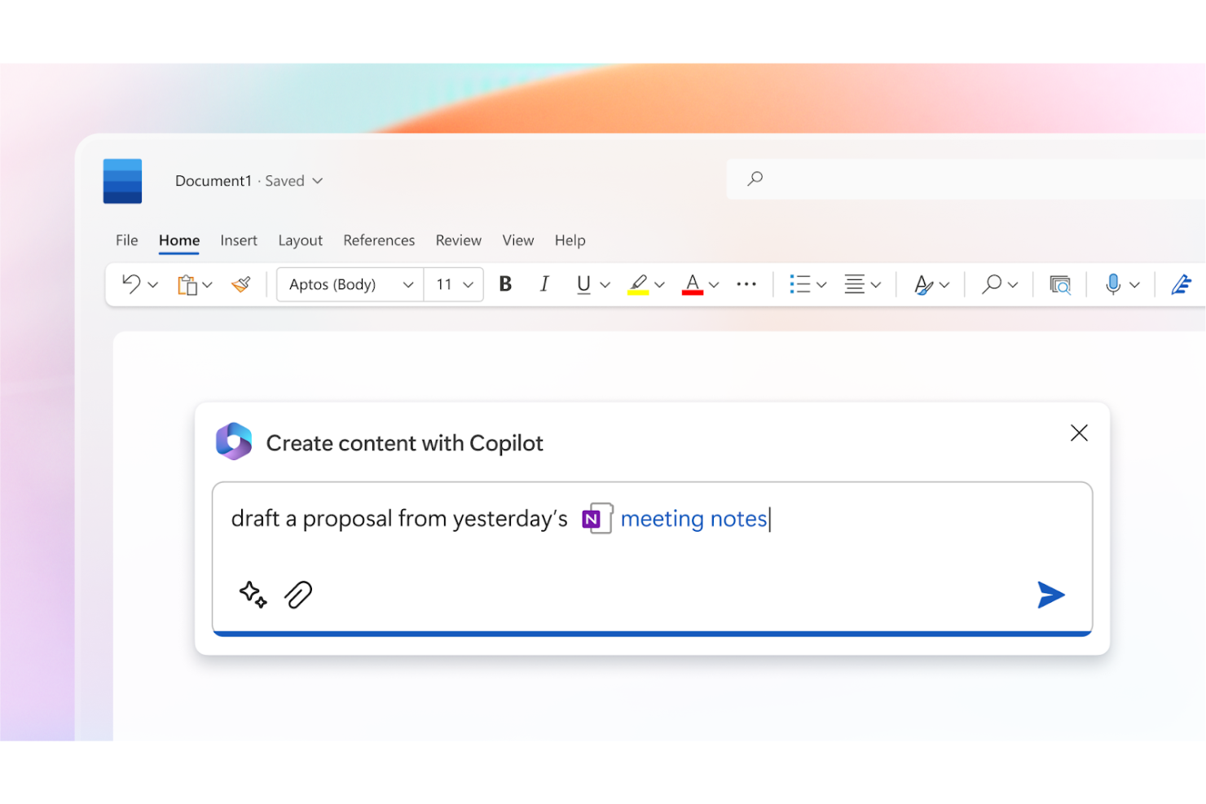Click the Word app logo
Screen dimensions: 1206x804
pyautogui.click(x=122, y=181)
